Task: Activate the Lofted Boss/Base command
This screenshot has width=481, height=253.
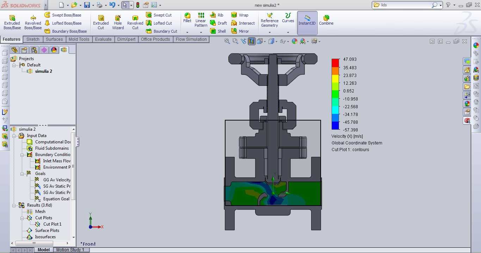Action: (x=63, y=23)
